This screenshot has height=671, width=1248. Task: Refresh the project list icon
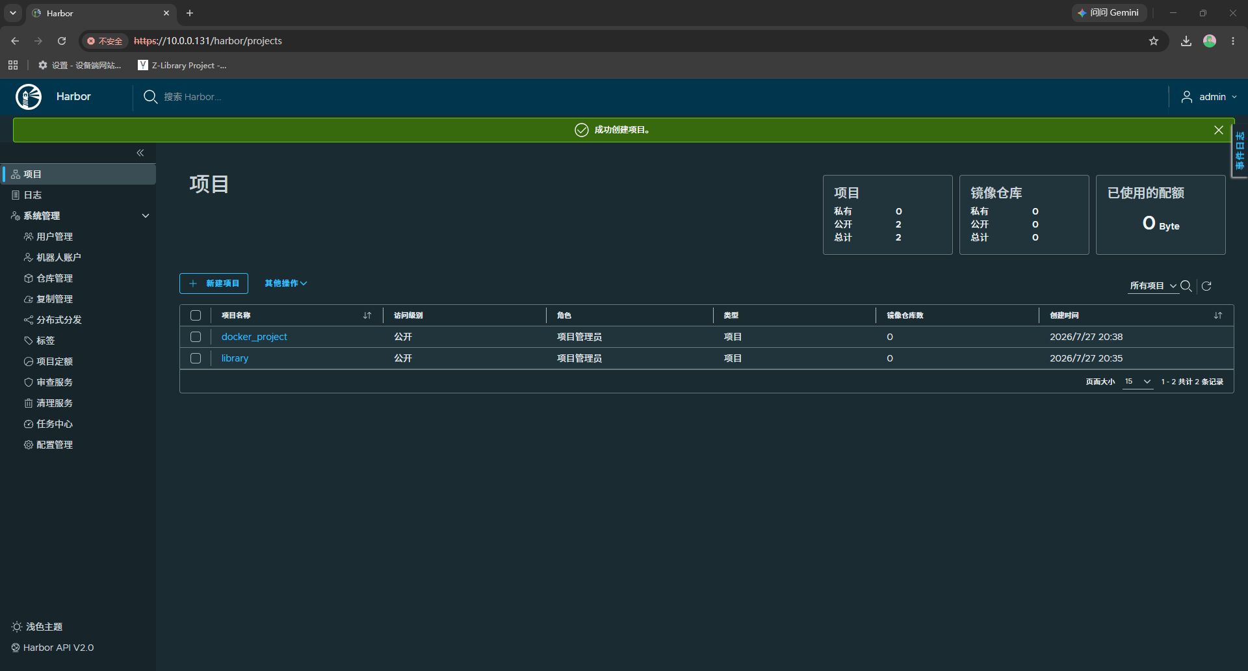(x=1206, y=286)
